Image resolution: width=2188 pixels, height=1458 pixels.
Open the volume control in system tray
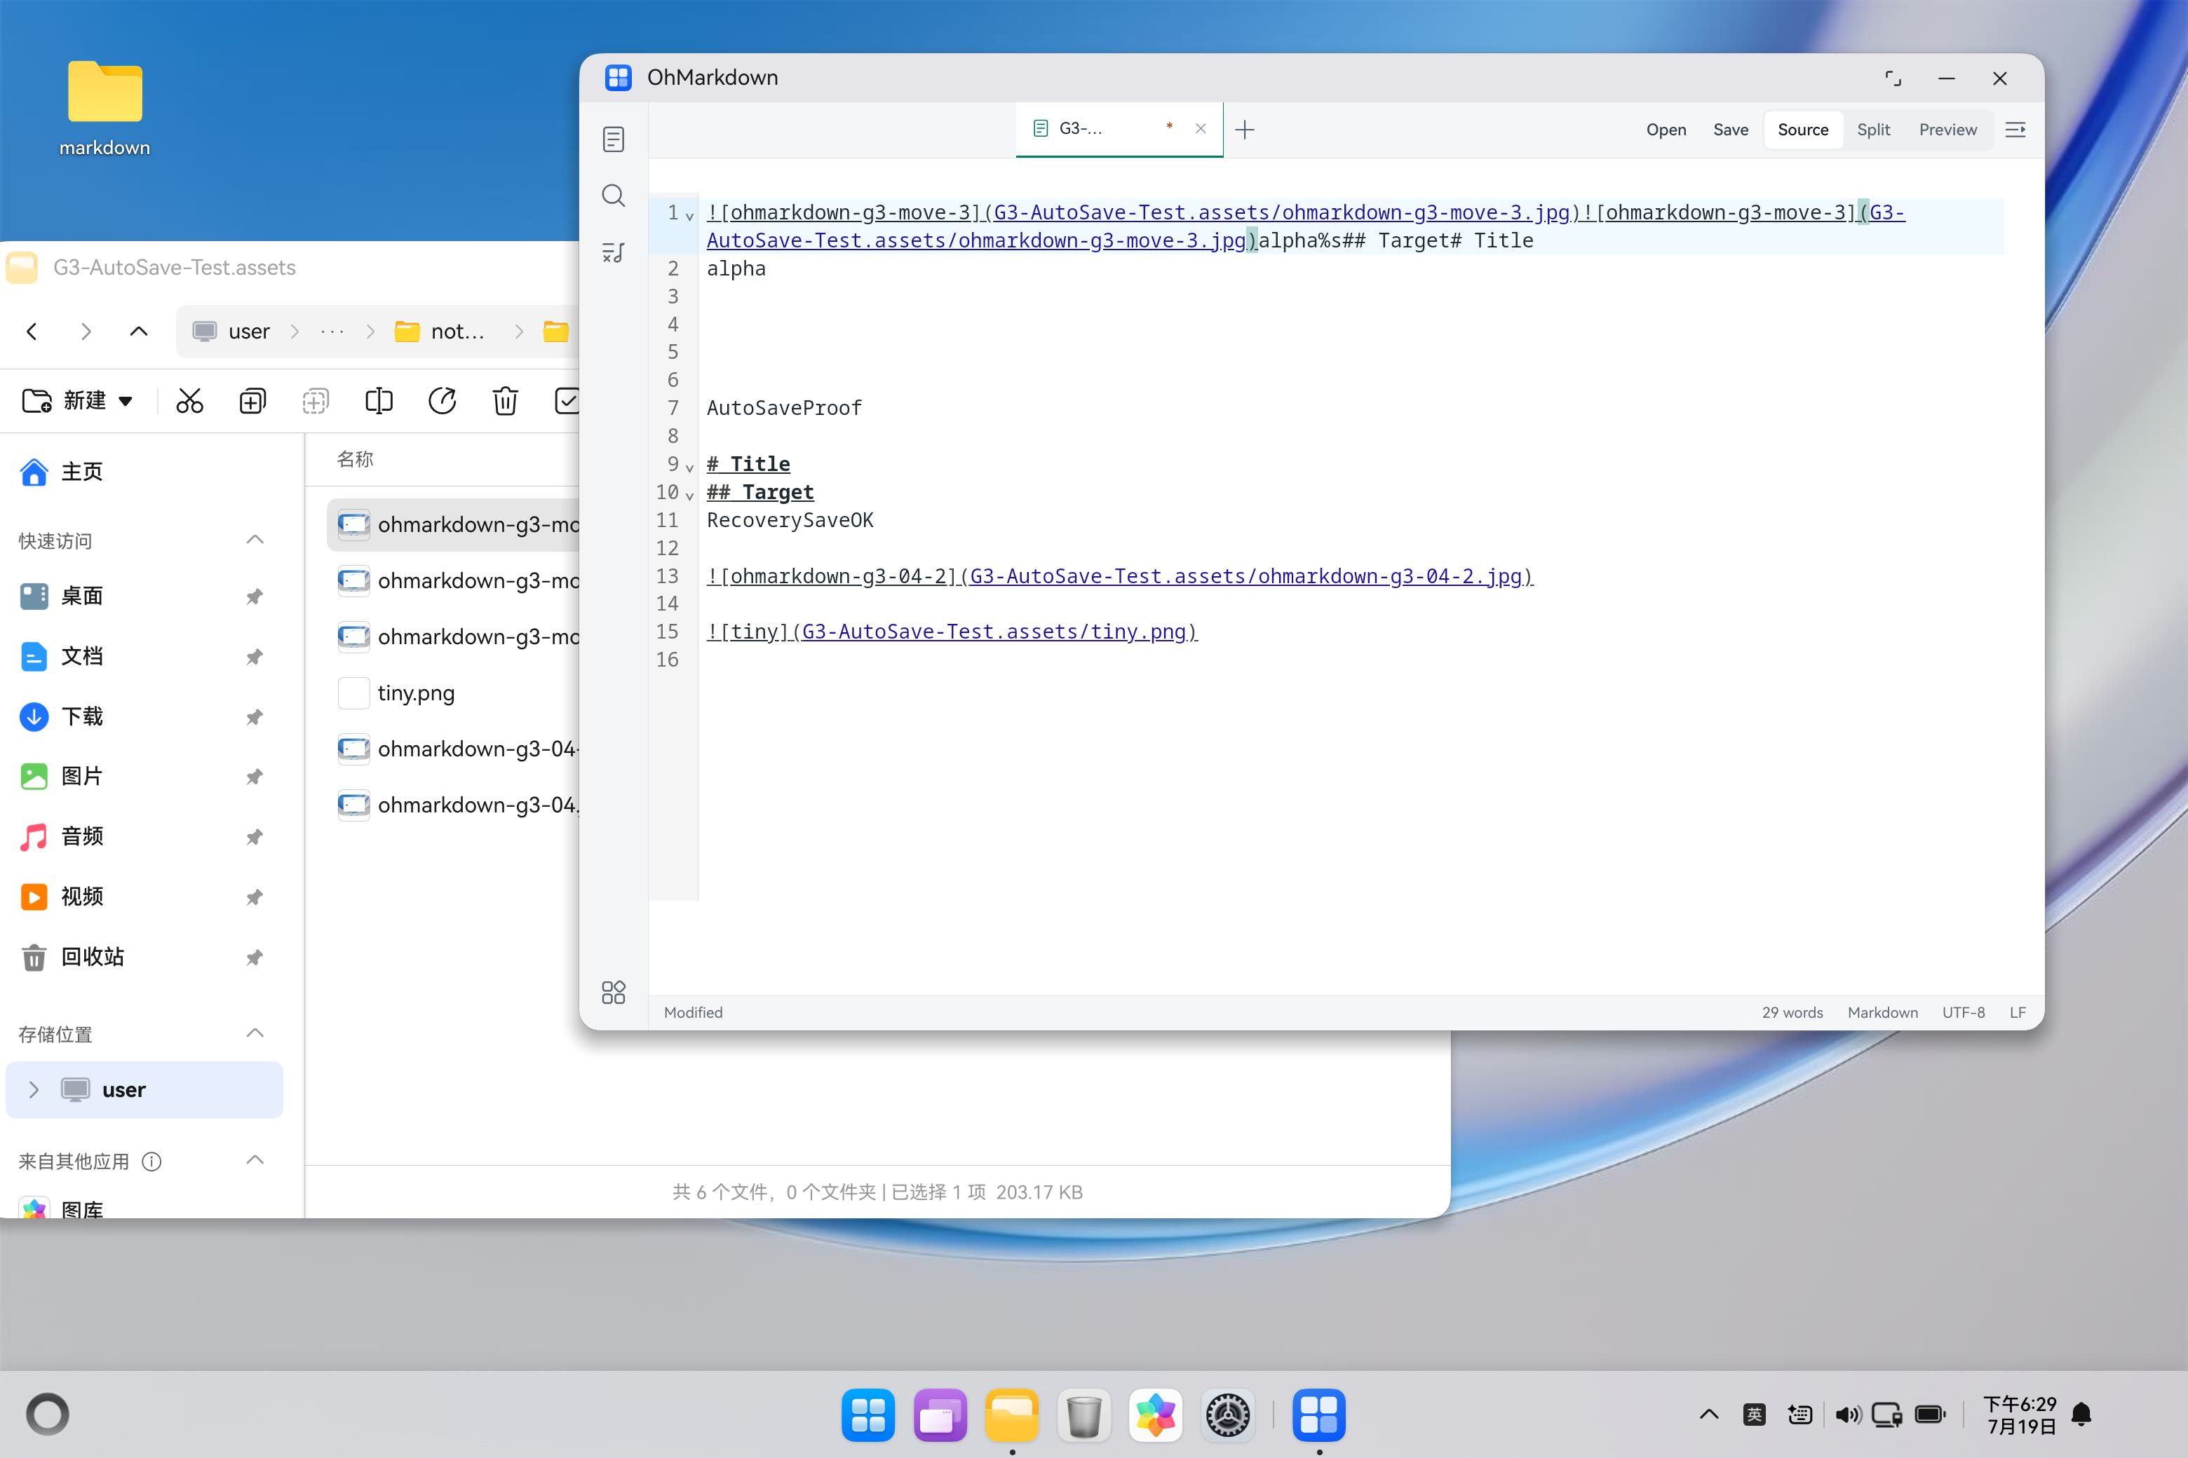[x=1847, y=1415]
